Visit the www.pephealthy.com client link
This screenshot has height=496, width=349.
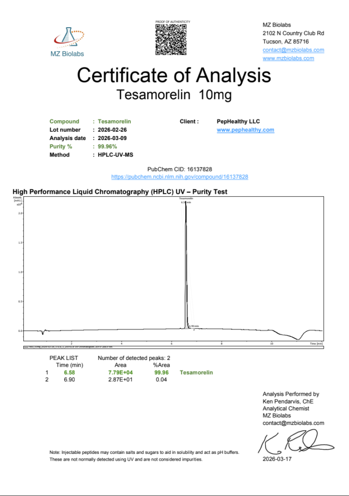point(245,130)
